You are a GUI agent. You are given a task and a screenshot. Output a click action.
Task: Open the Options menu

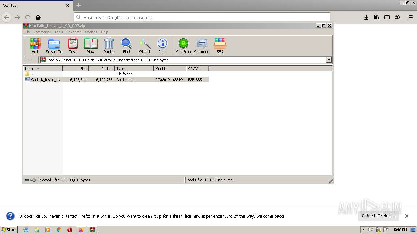click(91, 32)
